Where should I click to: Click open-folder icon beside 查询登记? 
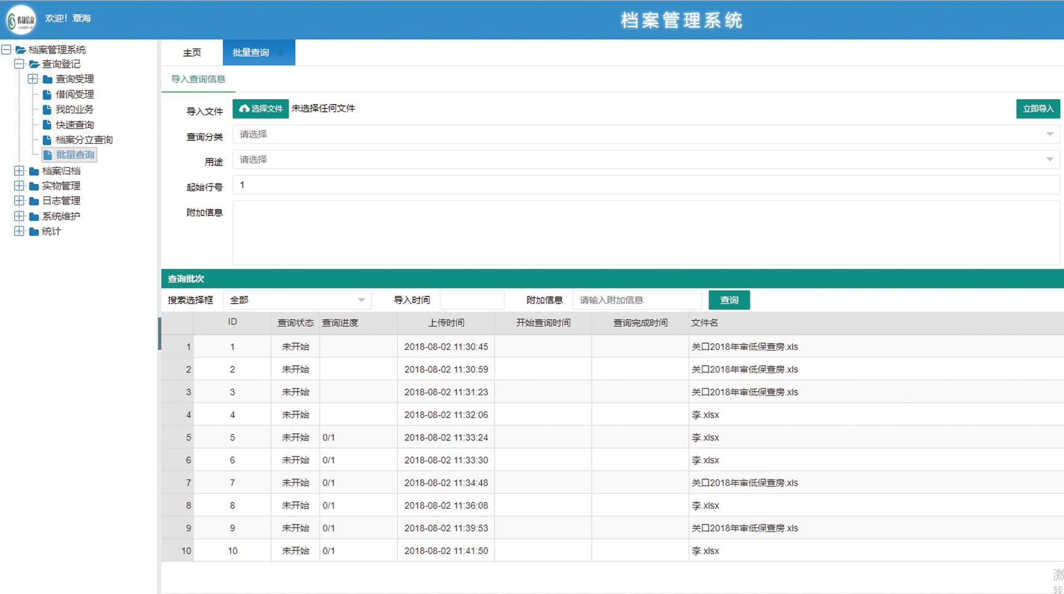(x=34, y=64)
